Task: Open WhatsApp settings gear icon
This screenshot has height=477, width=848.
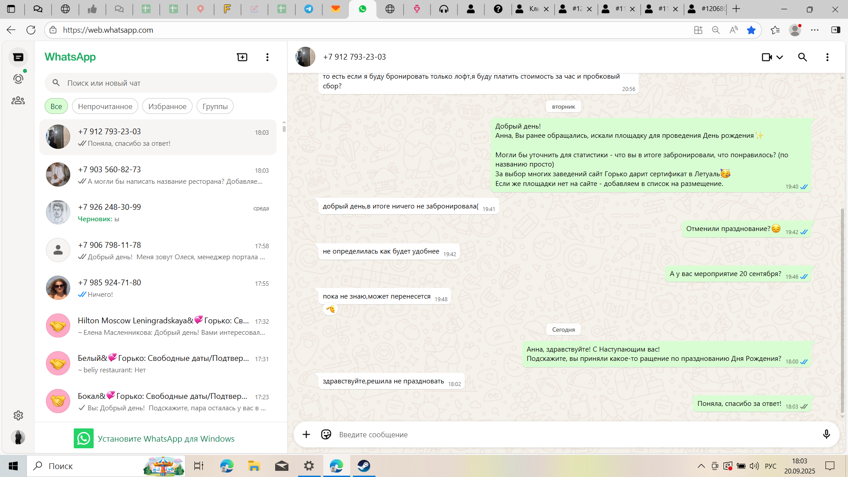Action: [18, 415]
